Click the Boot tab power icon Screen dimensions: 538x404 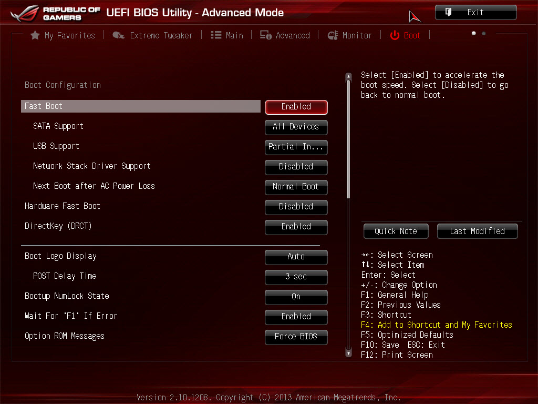(395, 35)
